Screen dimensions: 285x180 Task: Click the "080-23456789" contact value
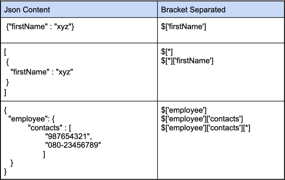73,145
